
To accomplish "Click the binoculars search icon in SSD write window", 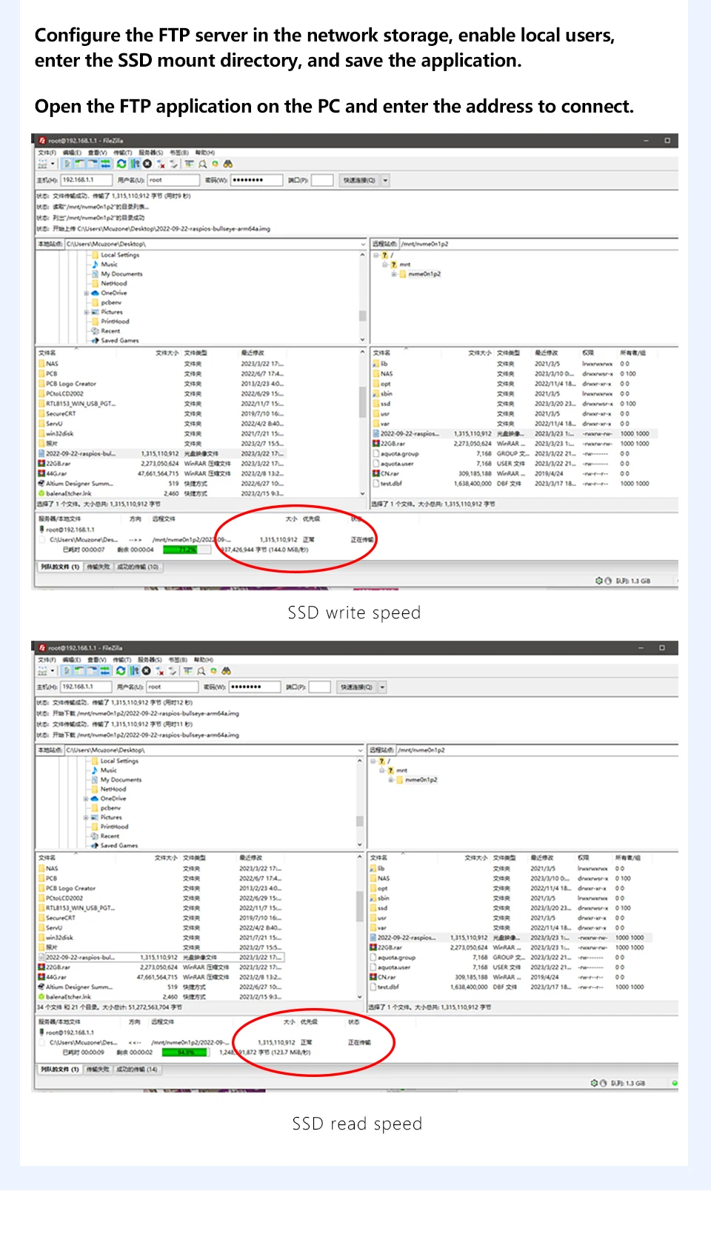I will point(227,164).
